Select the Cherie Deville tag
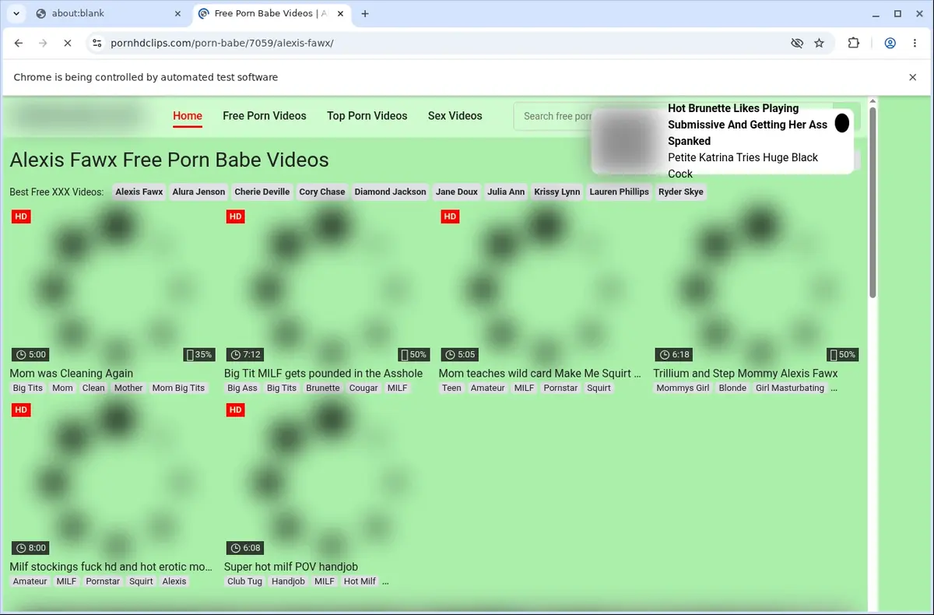 click(x=262, y=192)
